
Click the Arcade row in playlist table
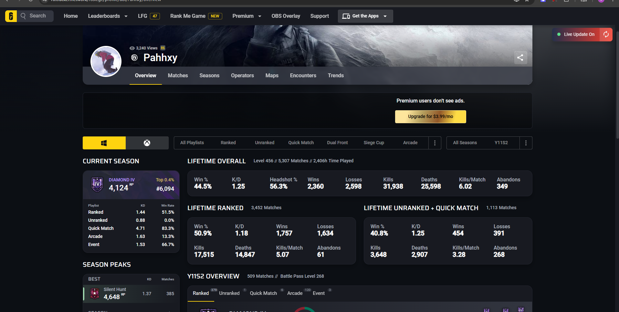[x=131, y=237]
